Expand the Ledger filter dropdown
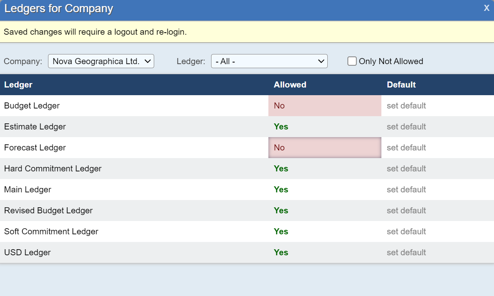 pos(269,61)
